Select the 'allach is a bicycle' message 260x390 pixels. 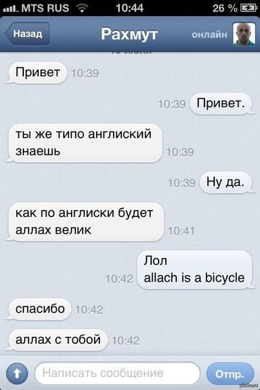point(194,270)
